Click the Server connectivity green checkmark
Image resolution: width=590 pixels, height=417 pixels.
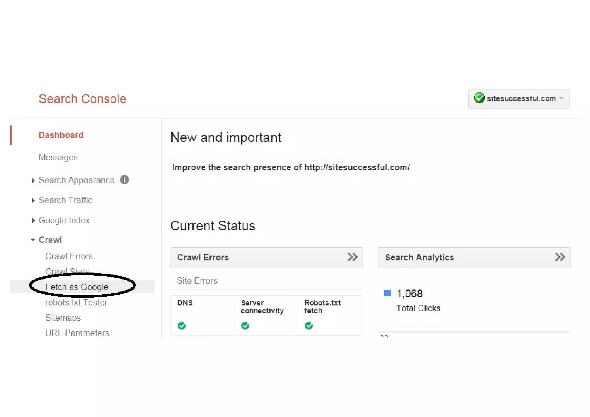tap(245, 326)
